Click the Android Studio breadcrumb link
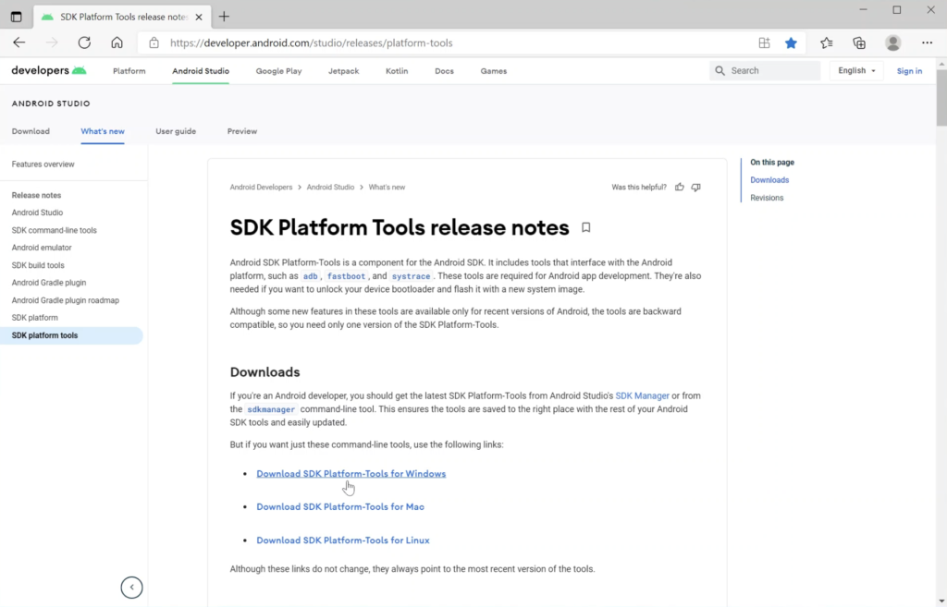This screenshot has height=607, width=947. (x=330, y=187)
